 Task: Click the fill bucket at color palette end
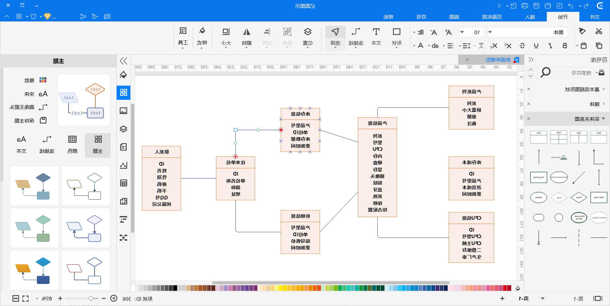coord(518,288)
